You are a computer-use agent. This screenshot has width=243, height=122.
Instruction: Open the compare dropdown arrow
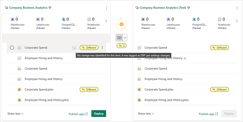(x=125, y=38)
